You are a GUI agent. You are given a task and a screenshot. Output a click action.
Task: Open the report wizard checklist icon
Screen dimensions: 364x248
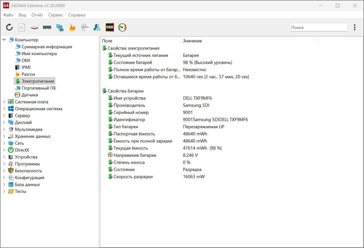pyautogui.click(x=85, y=27)
